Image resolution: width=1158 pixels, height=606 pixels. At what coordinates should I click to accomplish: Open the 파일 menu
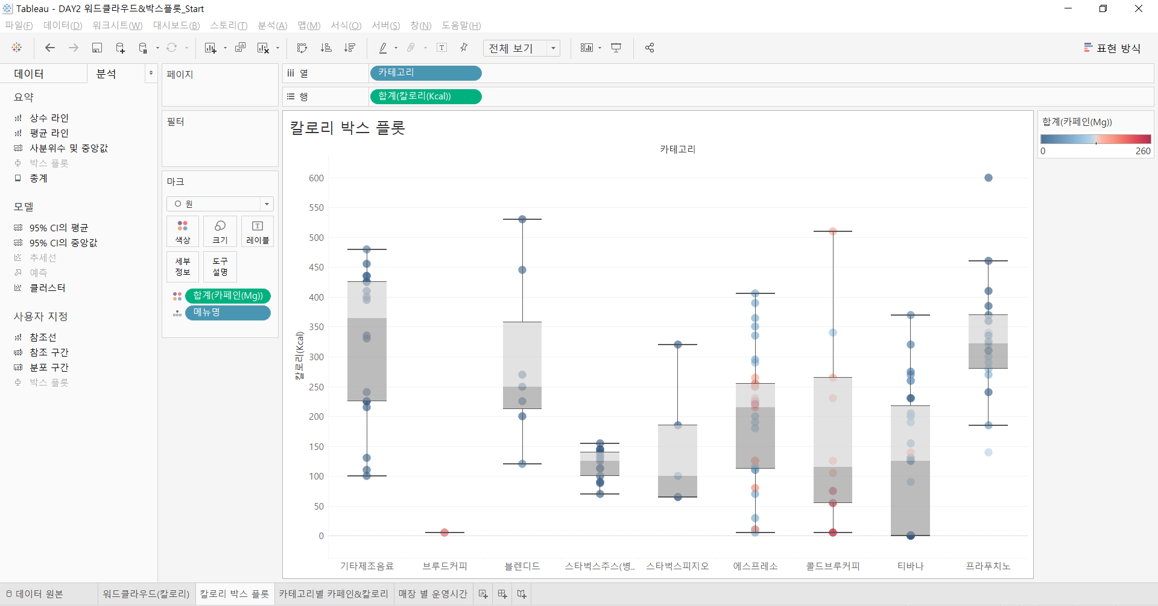pos(19,25)
